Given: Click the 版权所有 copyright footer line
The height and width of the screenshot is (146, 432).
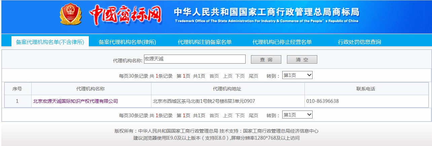Looking at the screenshot, I should [x=216, y=131].
